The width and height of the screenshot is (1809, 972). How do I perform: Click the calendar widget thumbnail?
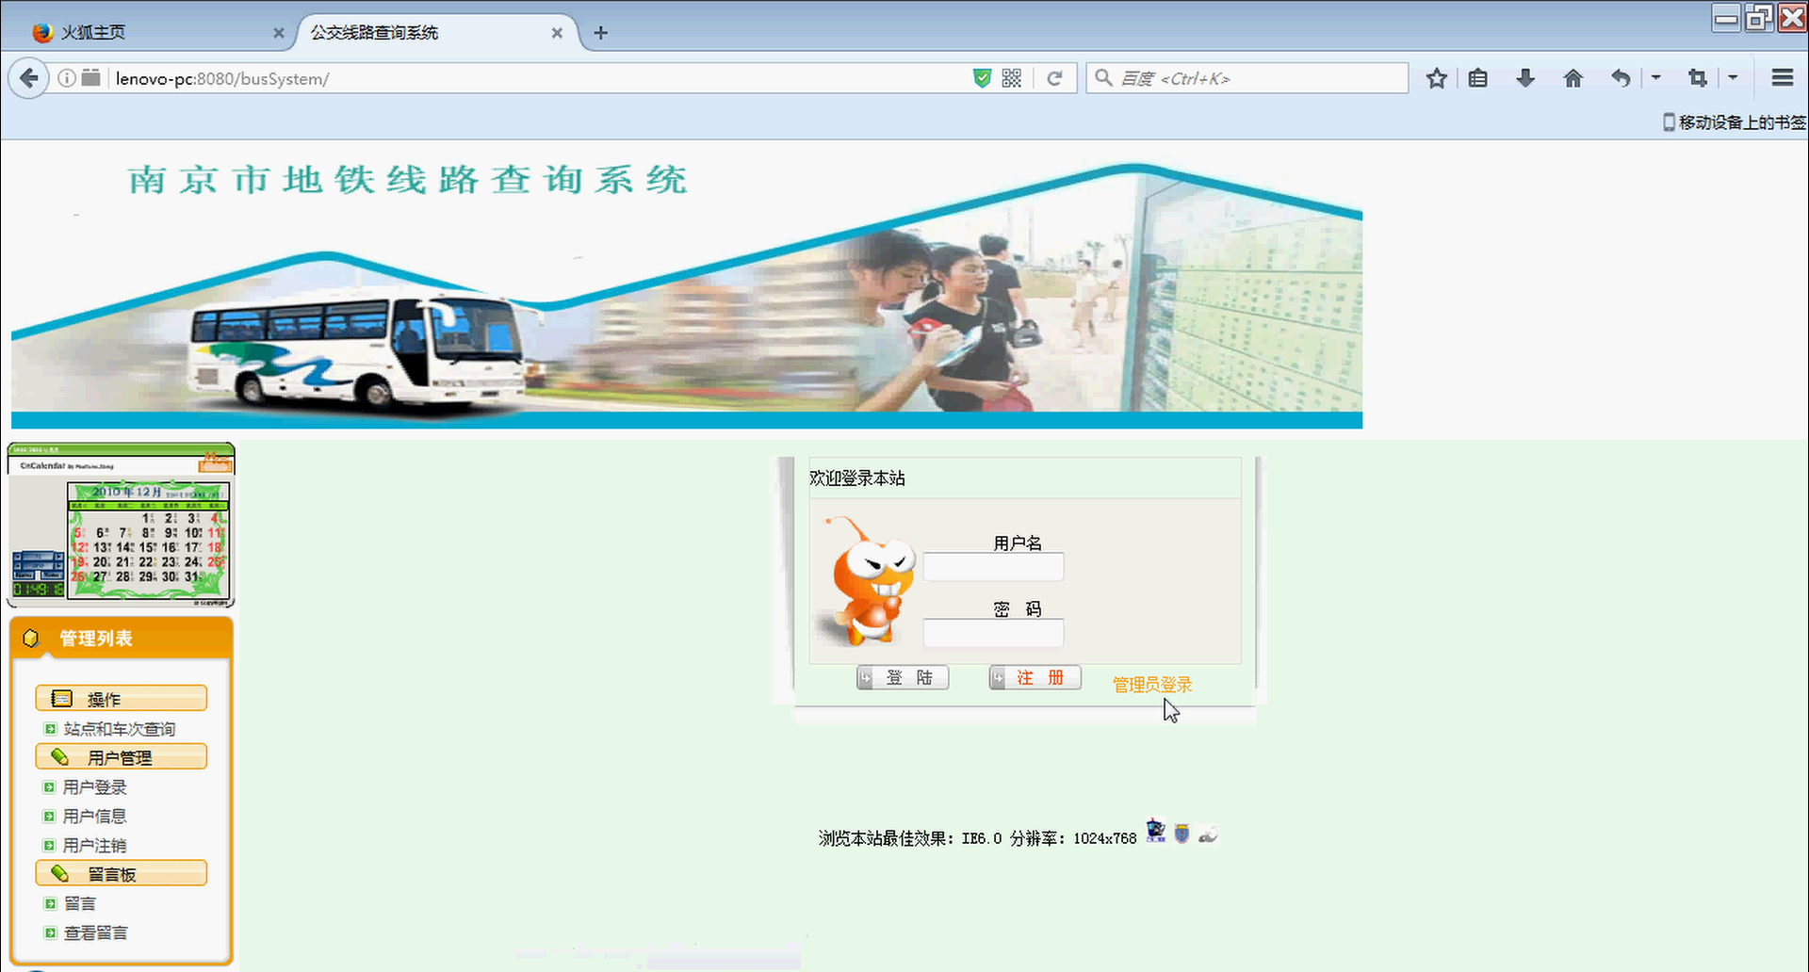tap(121, 525)
